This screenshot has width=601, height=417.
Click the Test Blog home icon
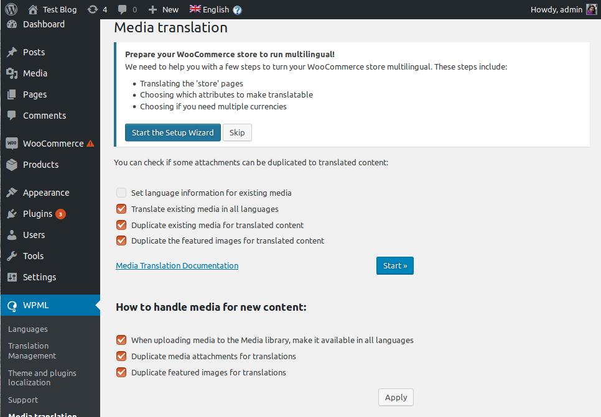(x=33, y=9)
